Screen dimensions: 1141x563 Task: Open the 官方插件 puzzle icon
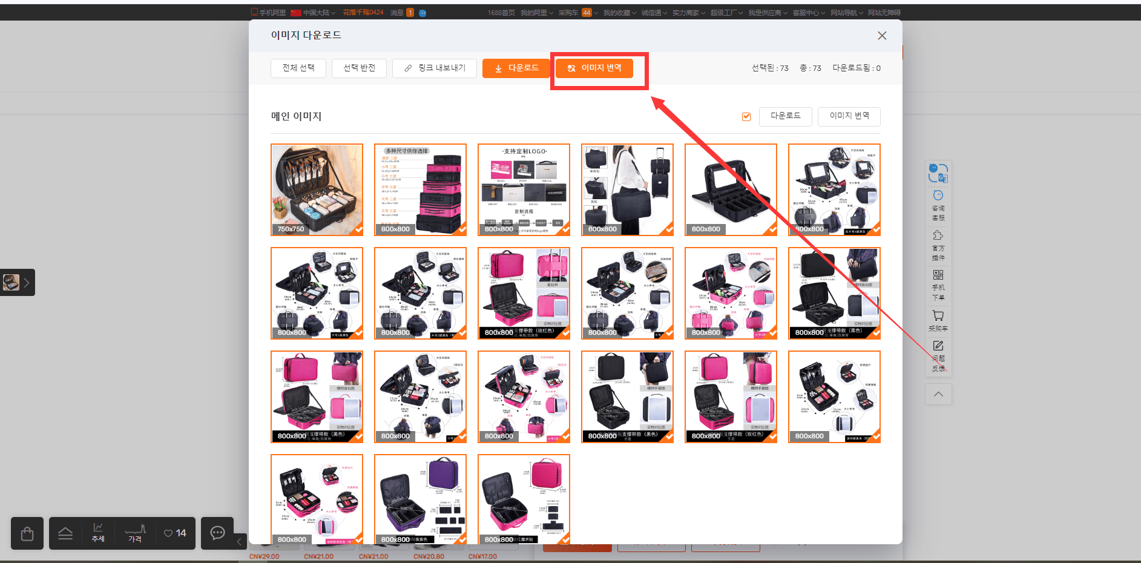coord(938,245)
